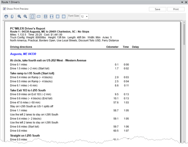
Task: Open the panel options dropdown arrow in title bar
Action: 182,2
